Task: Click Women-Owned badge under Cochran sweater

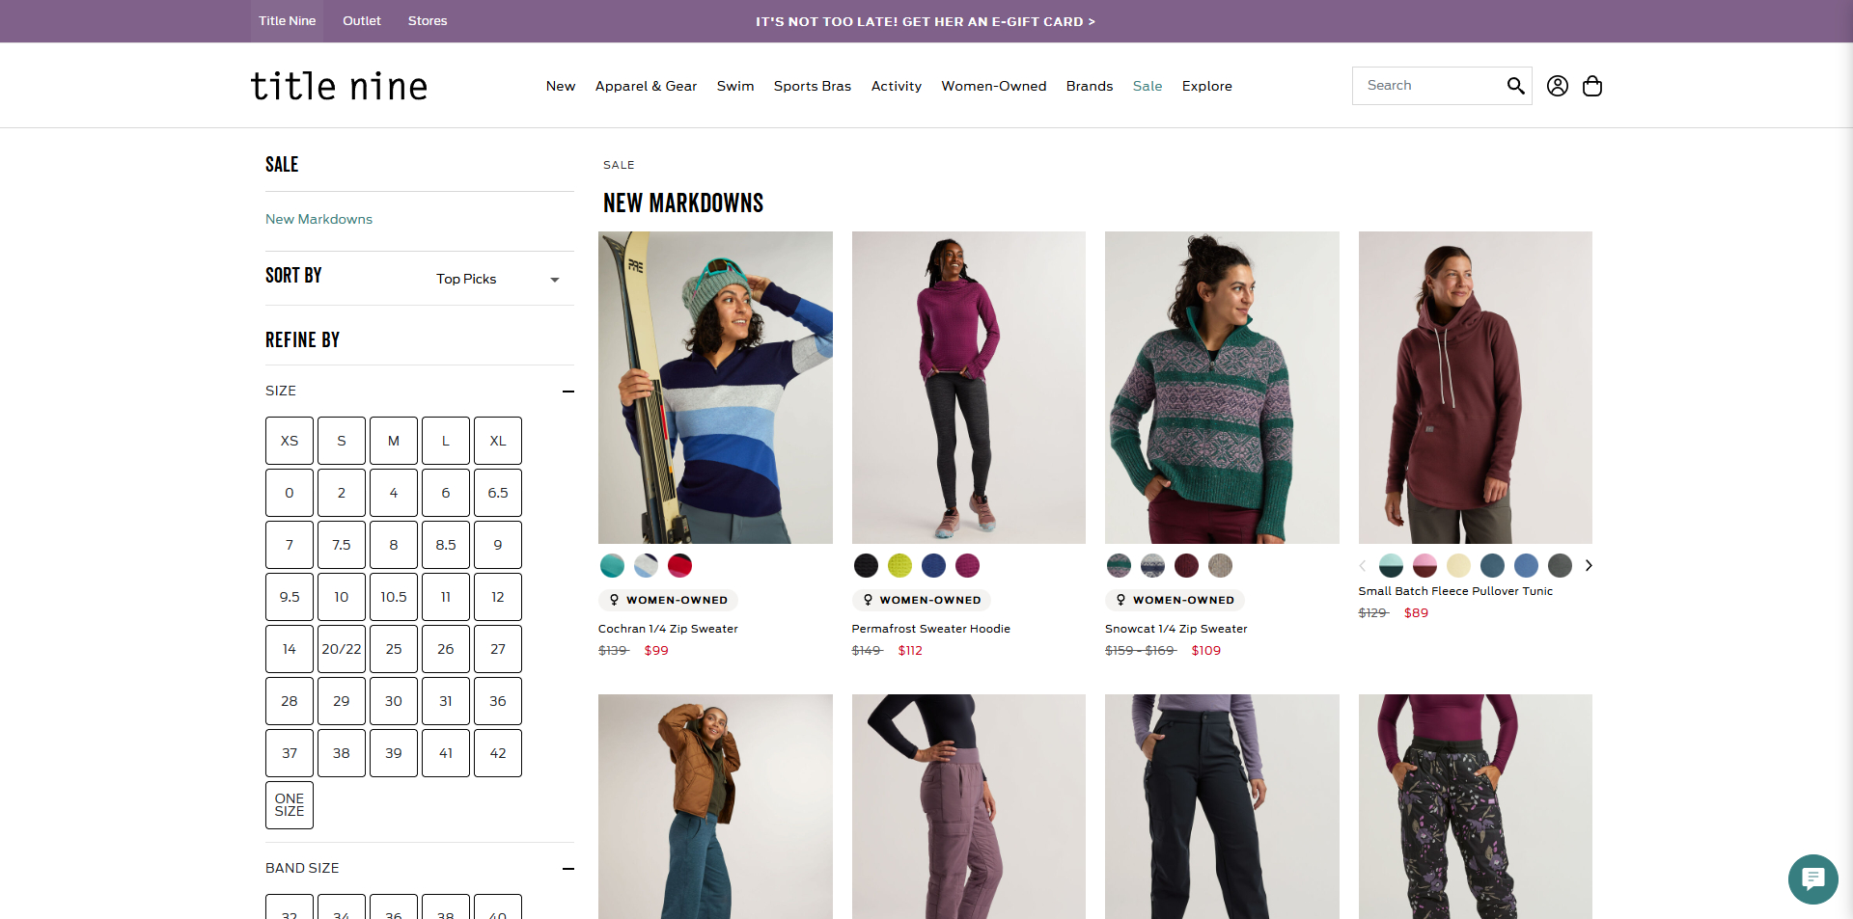Action: pos(668,600)
